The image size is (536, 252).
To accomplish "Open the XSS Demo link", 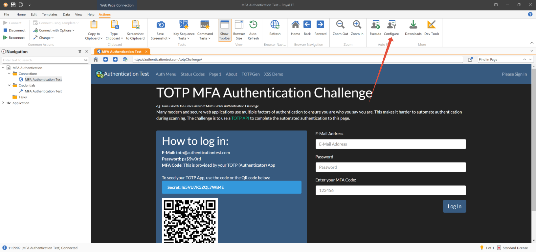I will (x=274, y=74).
